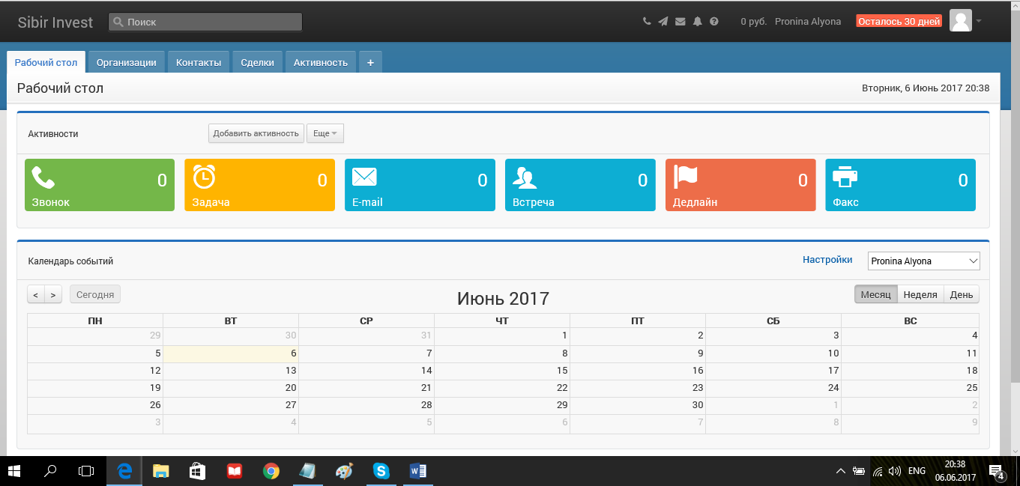Open the red book app in taskbar
Screen dimensions: 1020x486
coord(235,471)
